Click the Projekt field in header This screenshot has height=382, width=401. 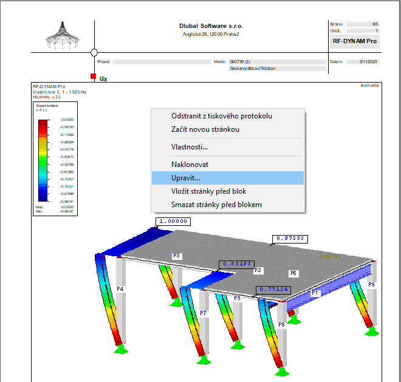(162, 62)
